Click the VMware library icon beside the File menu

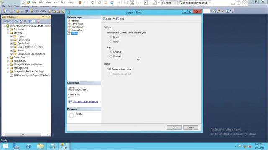tap(28, 2)
